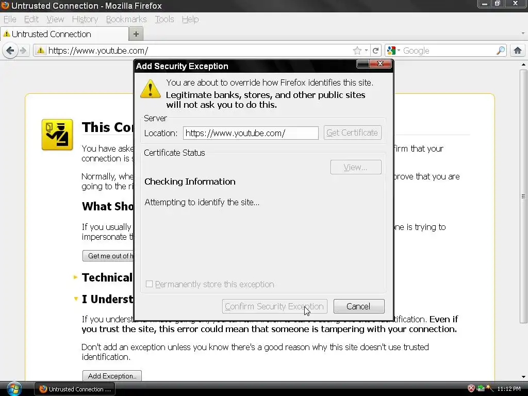The width and height of the screenshot is (528, 396).
Task: Click "Checking Information" status text
Action: pyautogui.click(x=190, y=181)
